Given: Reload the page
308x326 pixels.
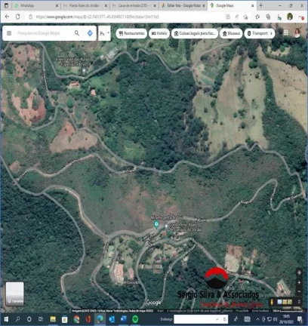Looking at the screenshot, I should click(18, 17).
